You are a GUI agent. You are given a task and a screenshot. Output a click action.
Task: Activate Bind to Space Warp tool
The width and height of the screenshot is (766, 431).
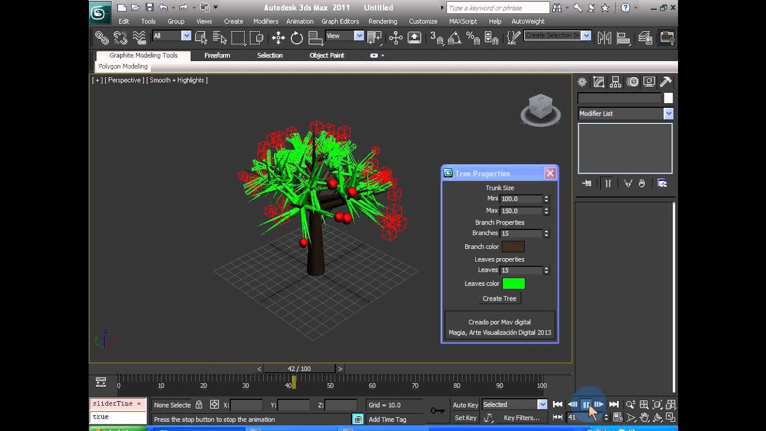point(139,38)
